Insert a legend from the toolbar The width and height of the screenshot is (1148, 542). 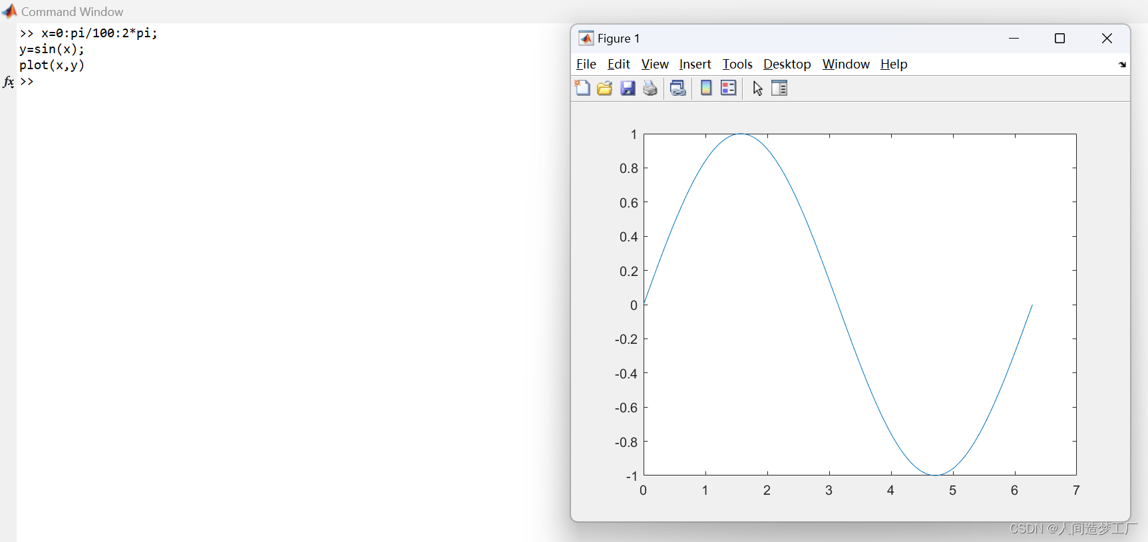[729, 88]
